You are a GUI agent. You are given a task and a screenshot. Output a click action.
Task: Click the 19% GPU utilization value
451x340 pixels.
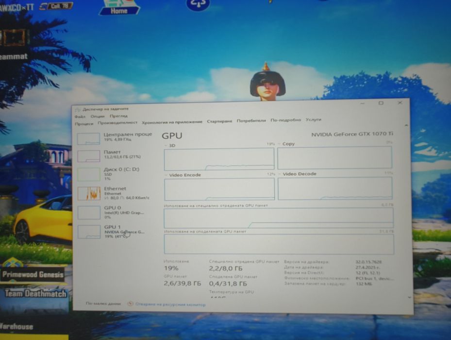tap(171, 268)
